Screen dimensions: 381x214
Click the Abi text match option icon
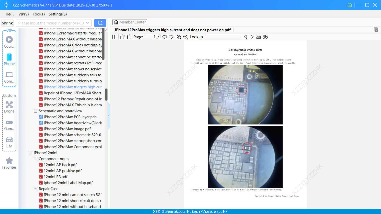pyautogui.click(x=258, y=37)
